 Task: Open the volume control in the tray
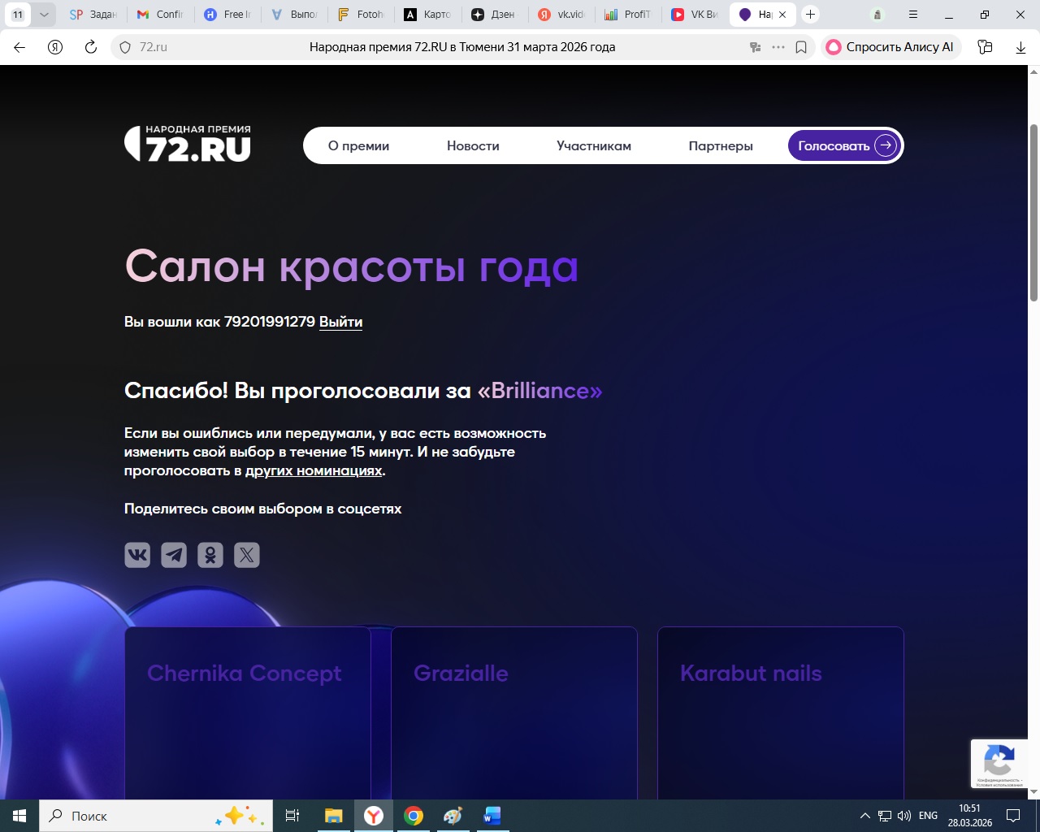[x=903, y=816]
